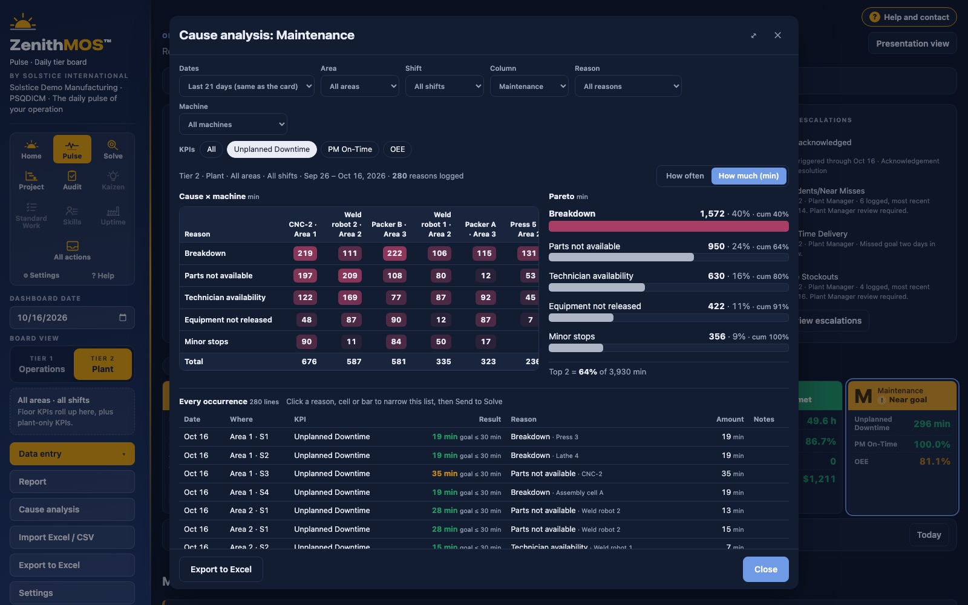Switch to How often view
The image size is (968, 605).
click(x=685, y=176)
